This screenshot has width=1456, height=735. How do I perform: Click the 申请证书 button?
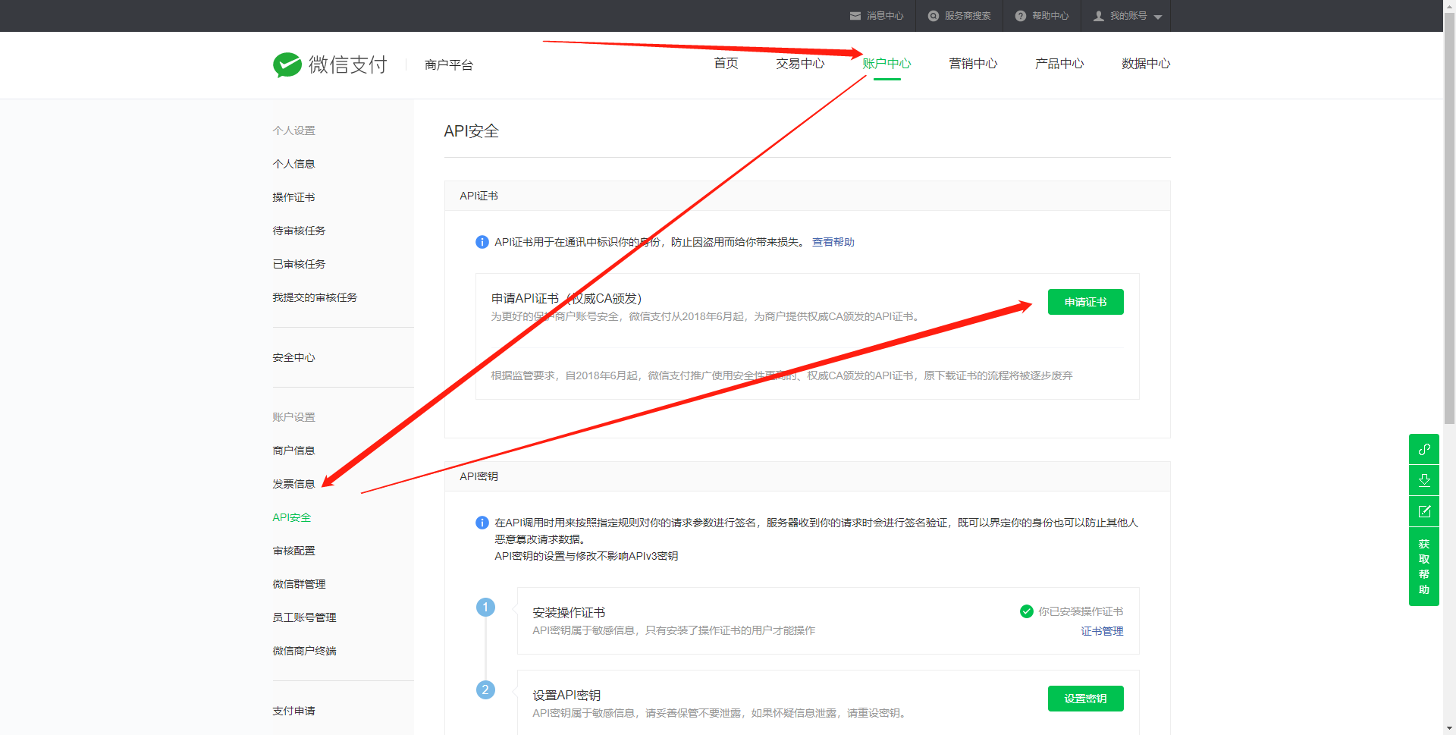click(x=1085, y=302)
